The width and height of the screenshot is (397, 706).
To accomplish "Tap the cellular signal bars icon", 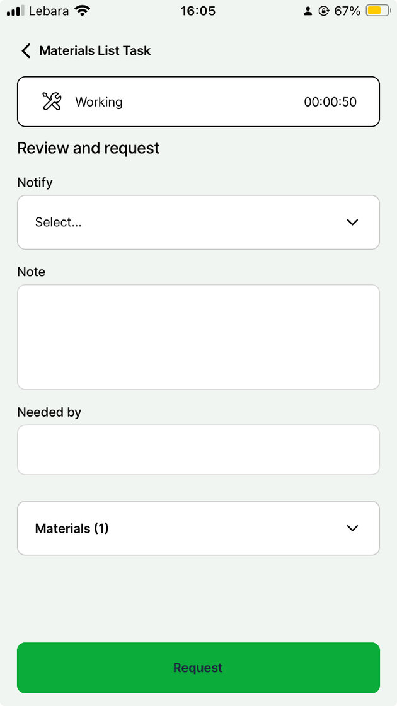I will coord(15,11).
